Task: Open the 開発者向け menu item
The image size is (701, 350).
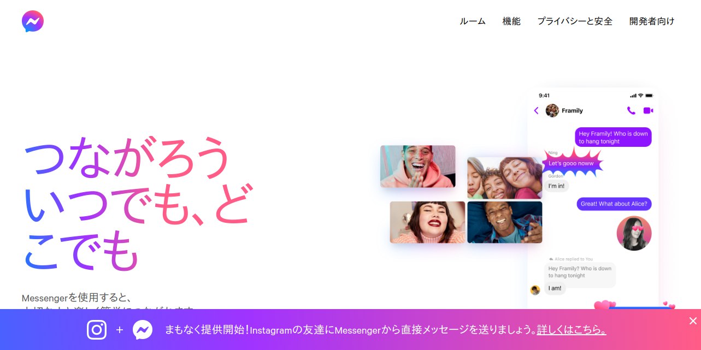Action: (652, 21)
